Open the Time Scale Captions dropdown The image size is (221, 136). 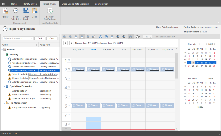(x=165, y=37)
